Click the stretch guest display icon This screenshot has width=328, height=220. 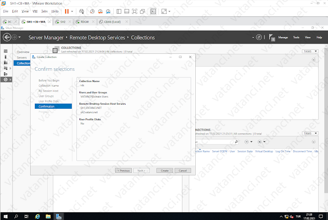(x=164, y=11)
